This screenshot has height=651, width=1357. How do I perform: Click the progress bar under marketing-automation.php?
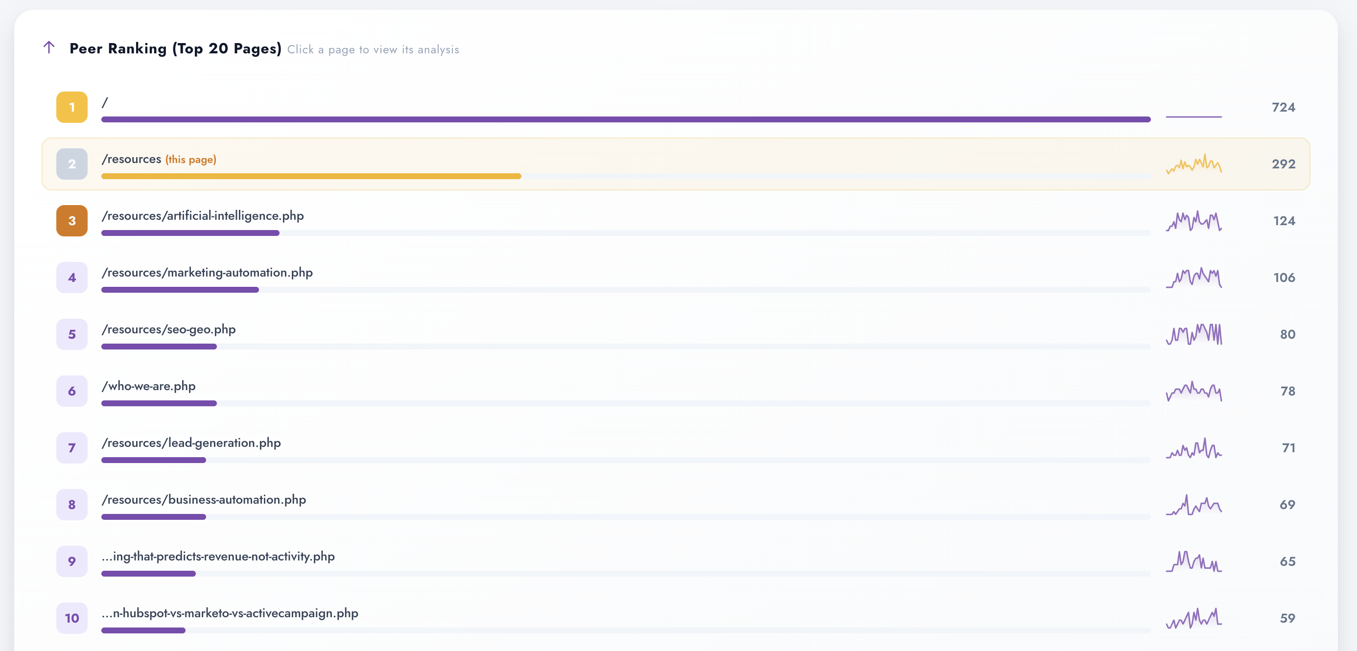click(180, 290)
